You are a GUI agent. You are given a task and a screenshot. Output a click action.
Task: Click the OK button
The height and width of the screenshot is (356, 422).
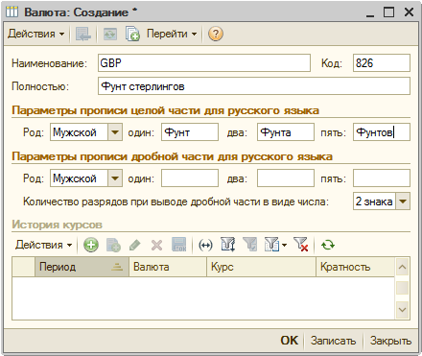pos(289,341)
